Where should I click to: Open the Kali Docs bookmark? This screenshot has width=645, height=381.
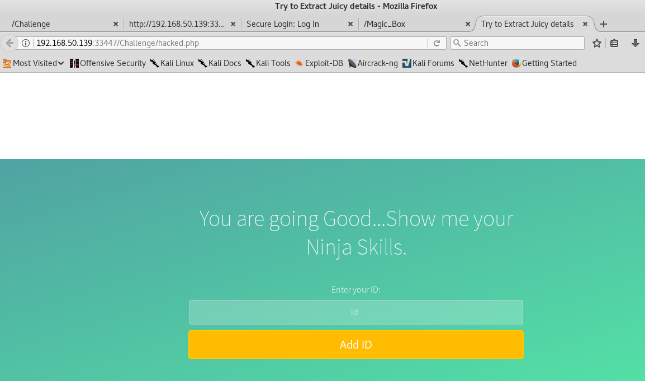click(220, 63)
